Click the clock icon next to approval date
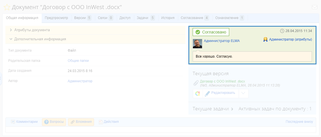Image resolution: width=321 pixels, height=137 pixels. [282, 31]
